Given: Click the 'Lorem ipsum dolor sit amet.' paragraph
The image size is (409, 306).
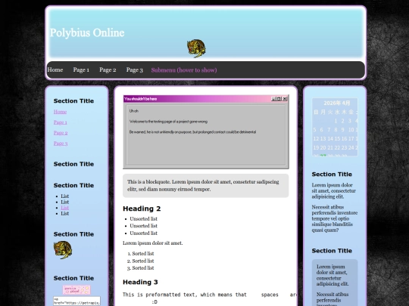Looking at the screenshot, I should coord(152,243).
